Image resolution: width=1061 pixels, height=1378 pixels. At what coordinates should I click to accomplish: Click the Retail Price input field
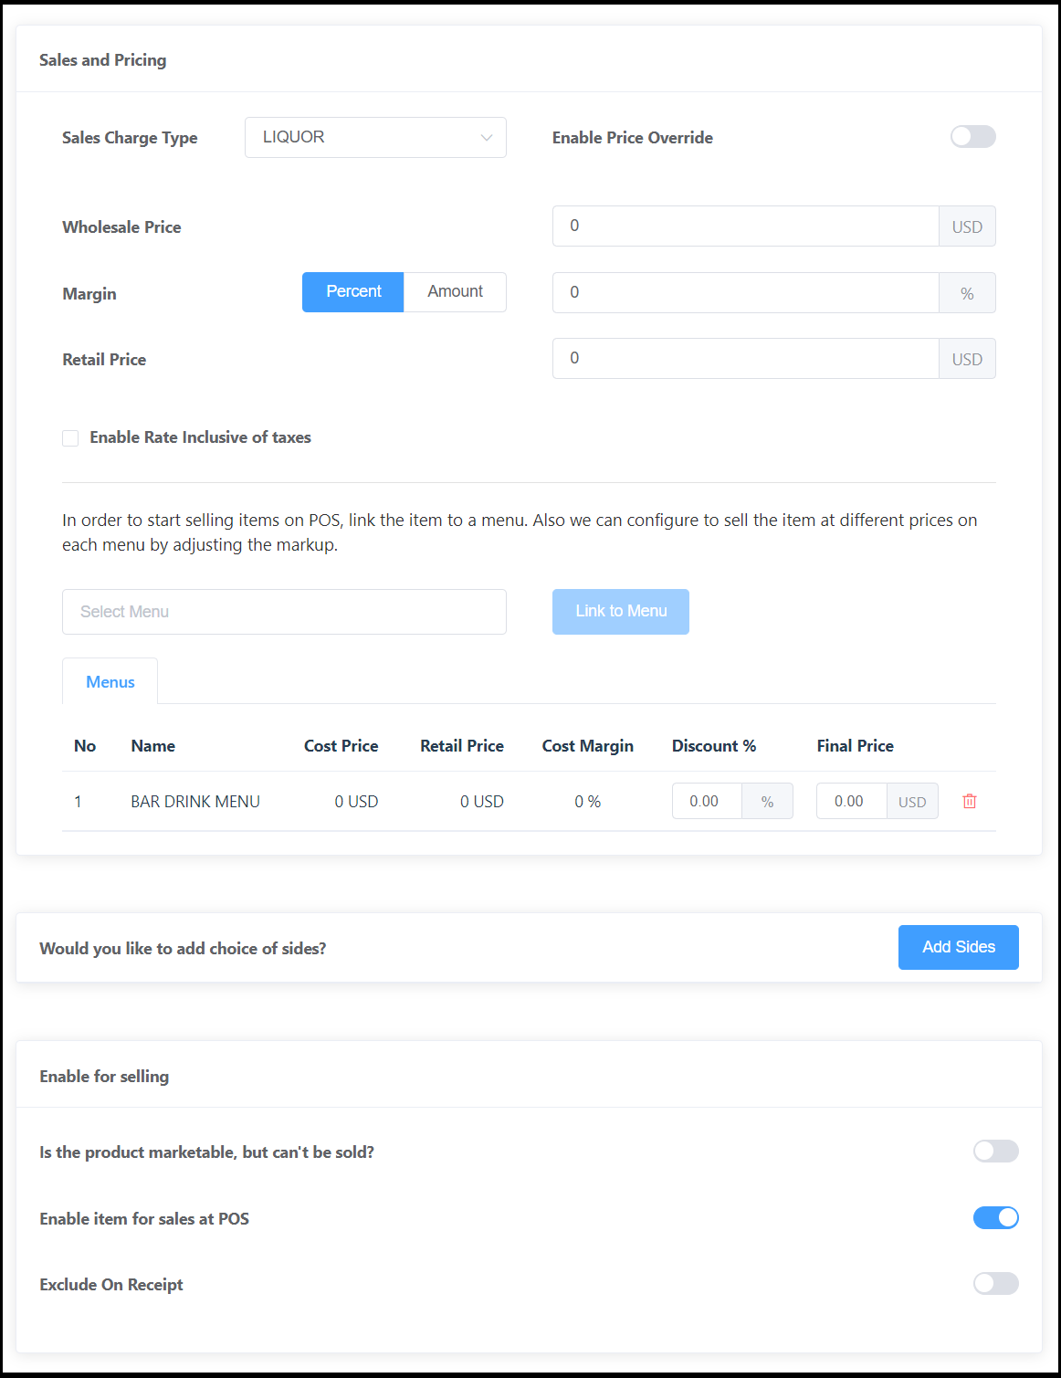(745, 359)
